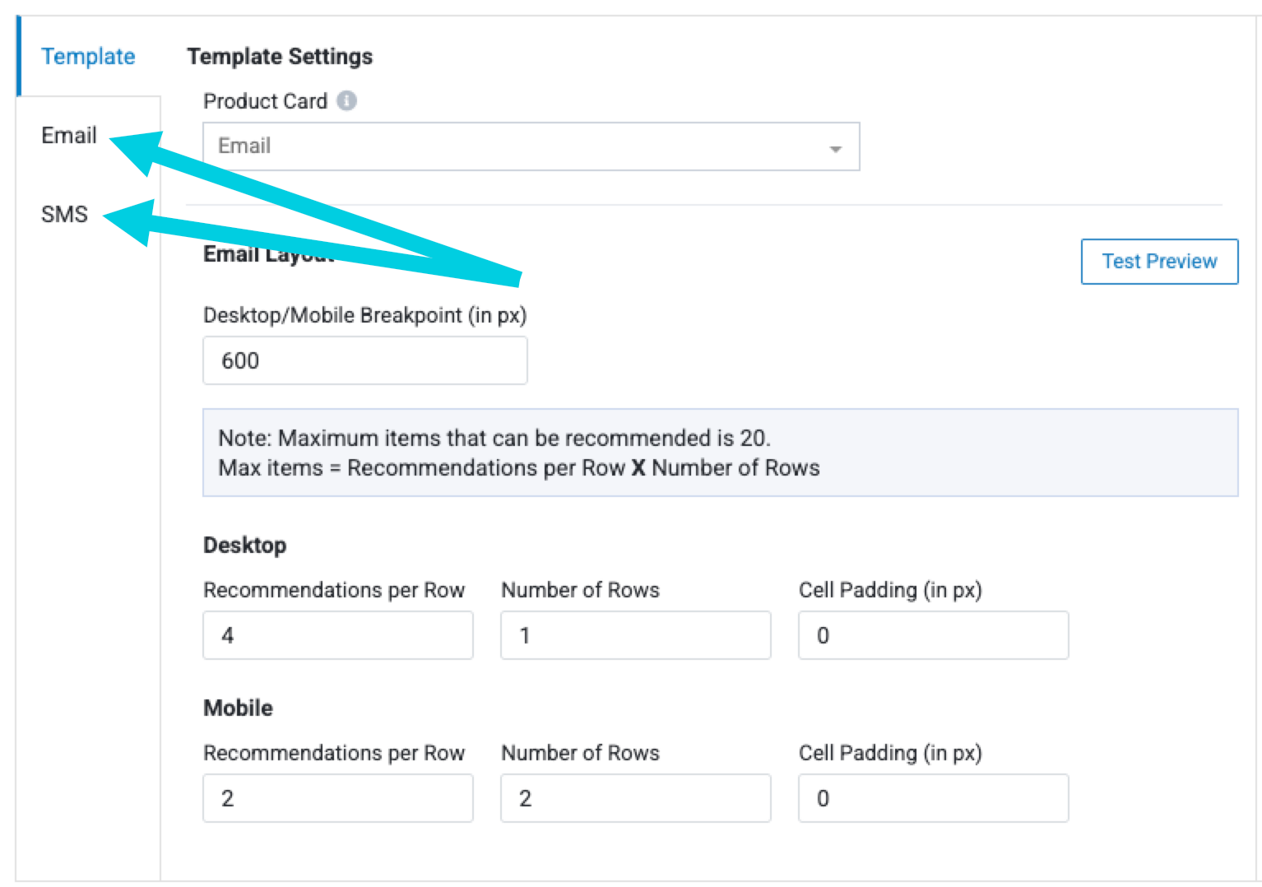Click the Template Settings heading
The image size is (1262, 887).
[280, 56]
